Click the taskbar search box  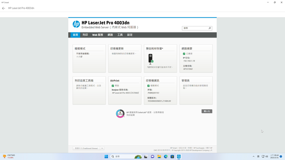coord(126,156)
